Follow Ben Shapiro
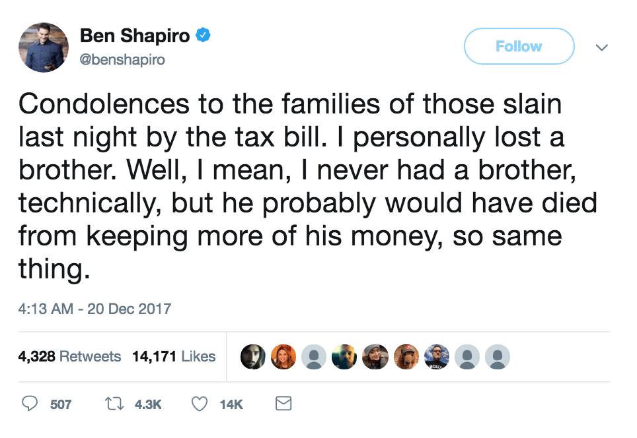Viewport: 637px width, 438px height. [x=519, y=46]
